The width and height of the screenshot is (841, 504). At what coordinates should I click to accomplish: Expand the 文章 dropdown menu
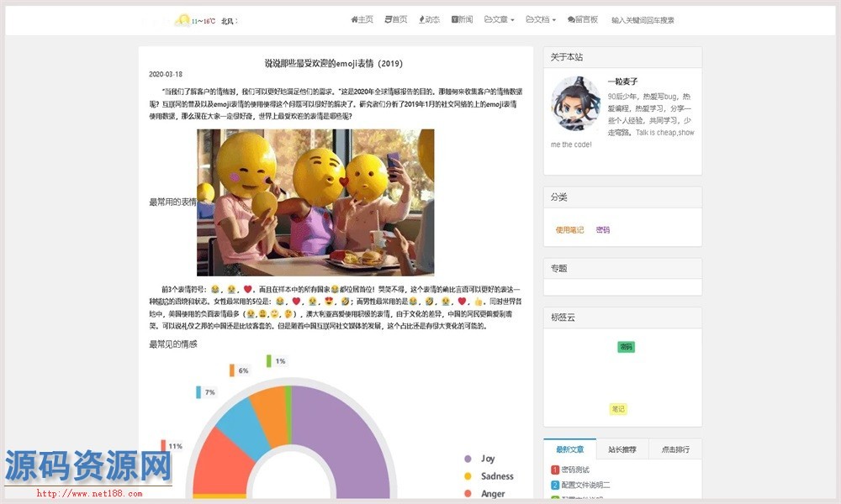click(x=500, y=20)
